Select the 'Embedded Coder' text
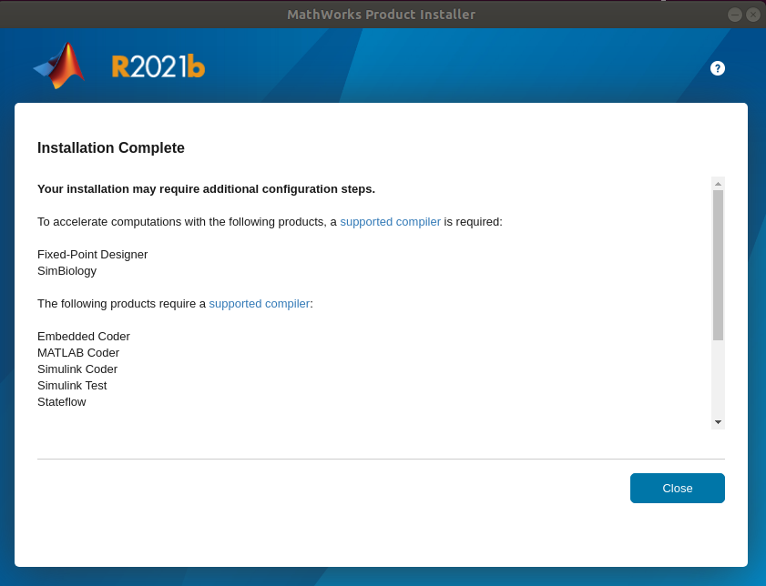The image size is (766, 586). (x=84, y=337)
